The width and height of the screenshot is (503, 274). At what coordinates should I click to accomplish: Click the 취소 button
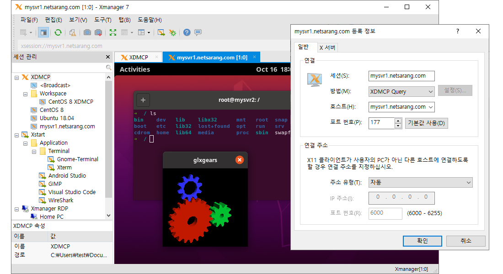point(466,241)
